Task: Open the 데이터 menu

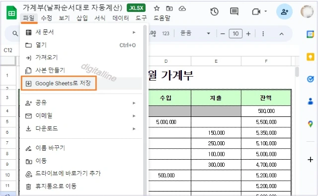Action: 121,18
